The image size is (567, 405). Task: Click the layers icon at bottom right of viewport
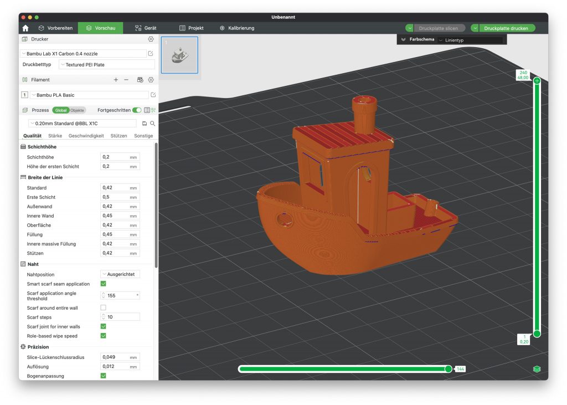[x=537, y=369]
